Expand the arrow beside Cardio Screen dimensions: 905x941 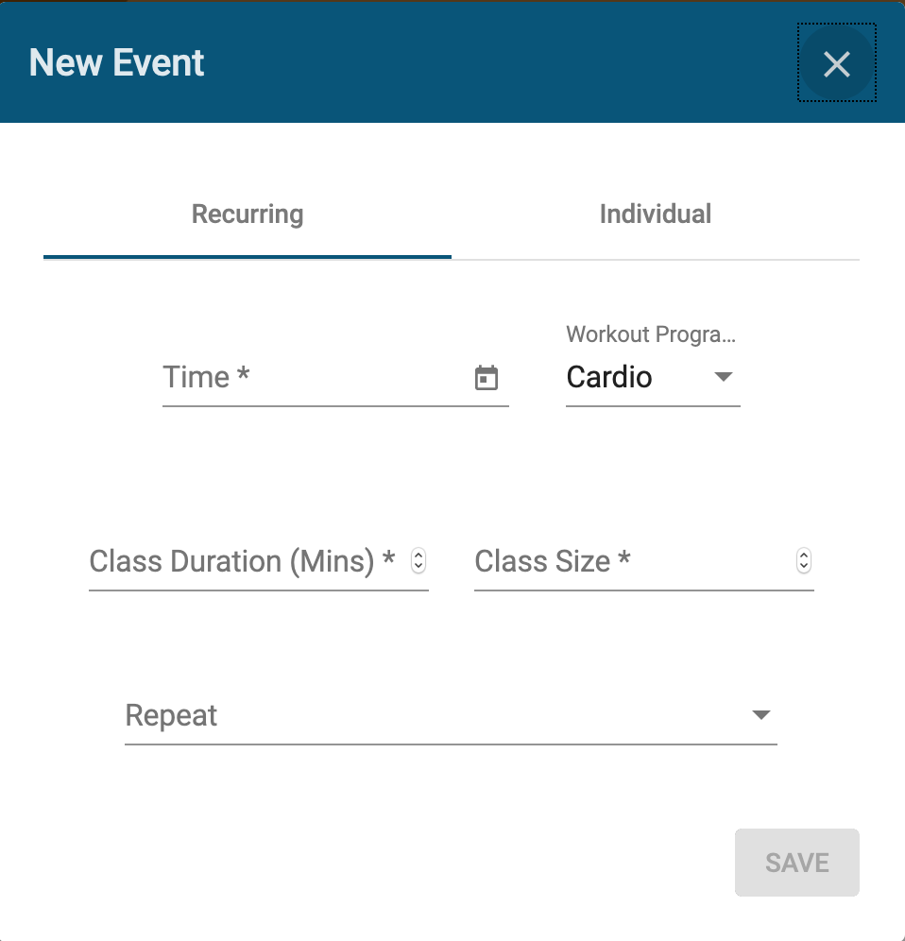(x=724, y=377)
